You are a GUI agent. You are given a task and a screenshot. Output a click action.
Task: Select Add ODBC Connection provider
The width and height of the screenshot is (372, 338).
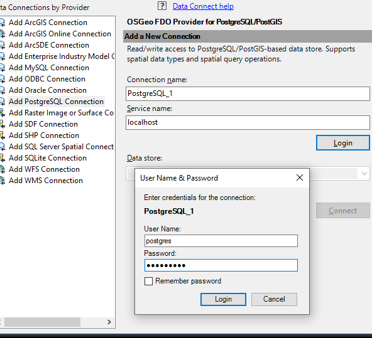click(47, 79)
